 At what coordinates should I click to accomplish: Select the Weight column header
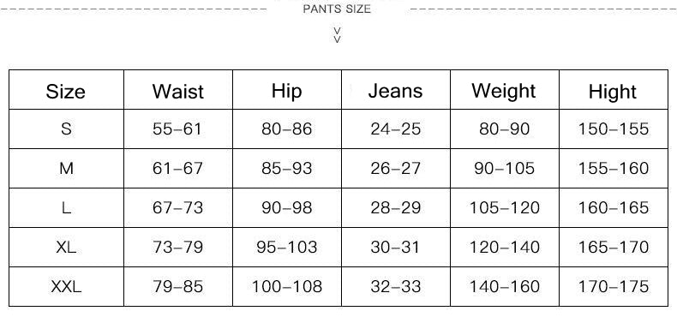pyautogui.click(x=504, y=91)
